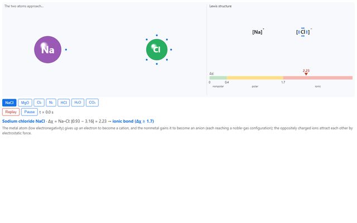Click the red 2.23 marker triangle
Screen dimensions: 357x223
[x=306, y=74]
